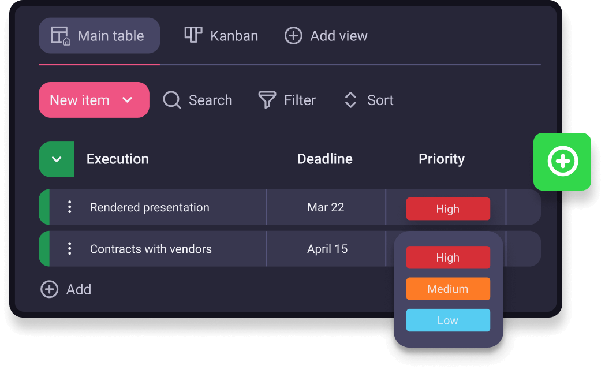The width and height of the screenshot is (605, 373).
Task: Click the Priority column header
Action: (x=442, y=159)
